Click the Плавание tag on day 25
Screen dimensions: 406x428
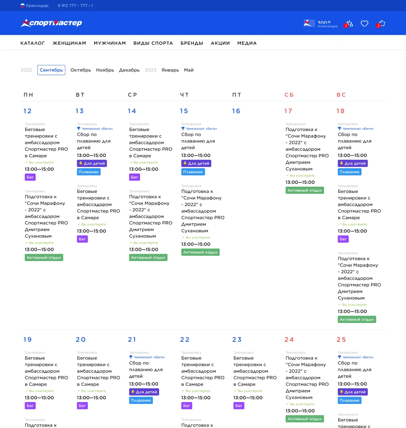point(349,400)
